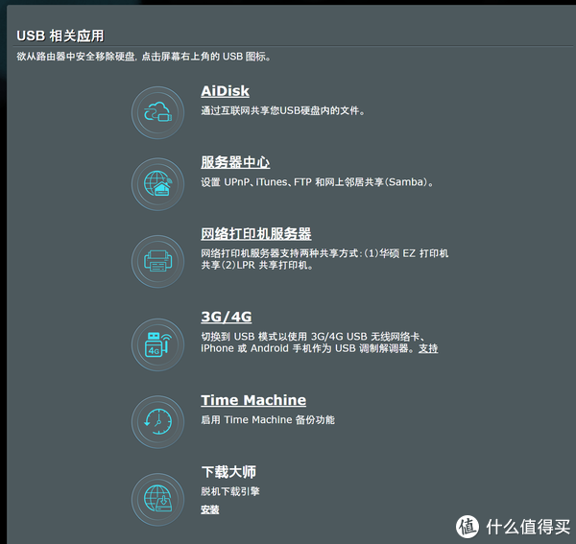Screen dimensions: 576x544
Task: Open the 服务器中心 link
Action: pos(235,162)
